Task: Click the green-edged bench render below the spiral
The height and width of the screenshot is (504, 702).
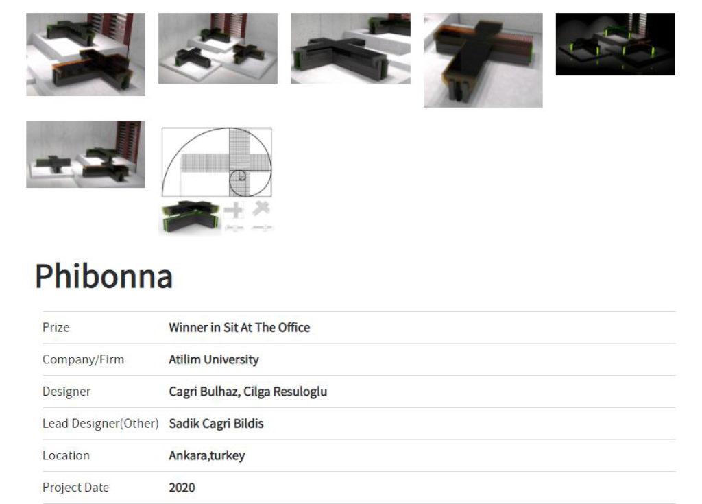Action: [x=191, y=217]
